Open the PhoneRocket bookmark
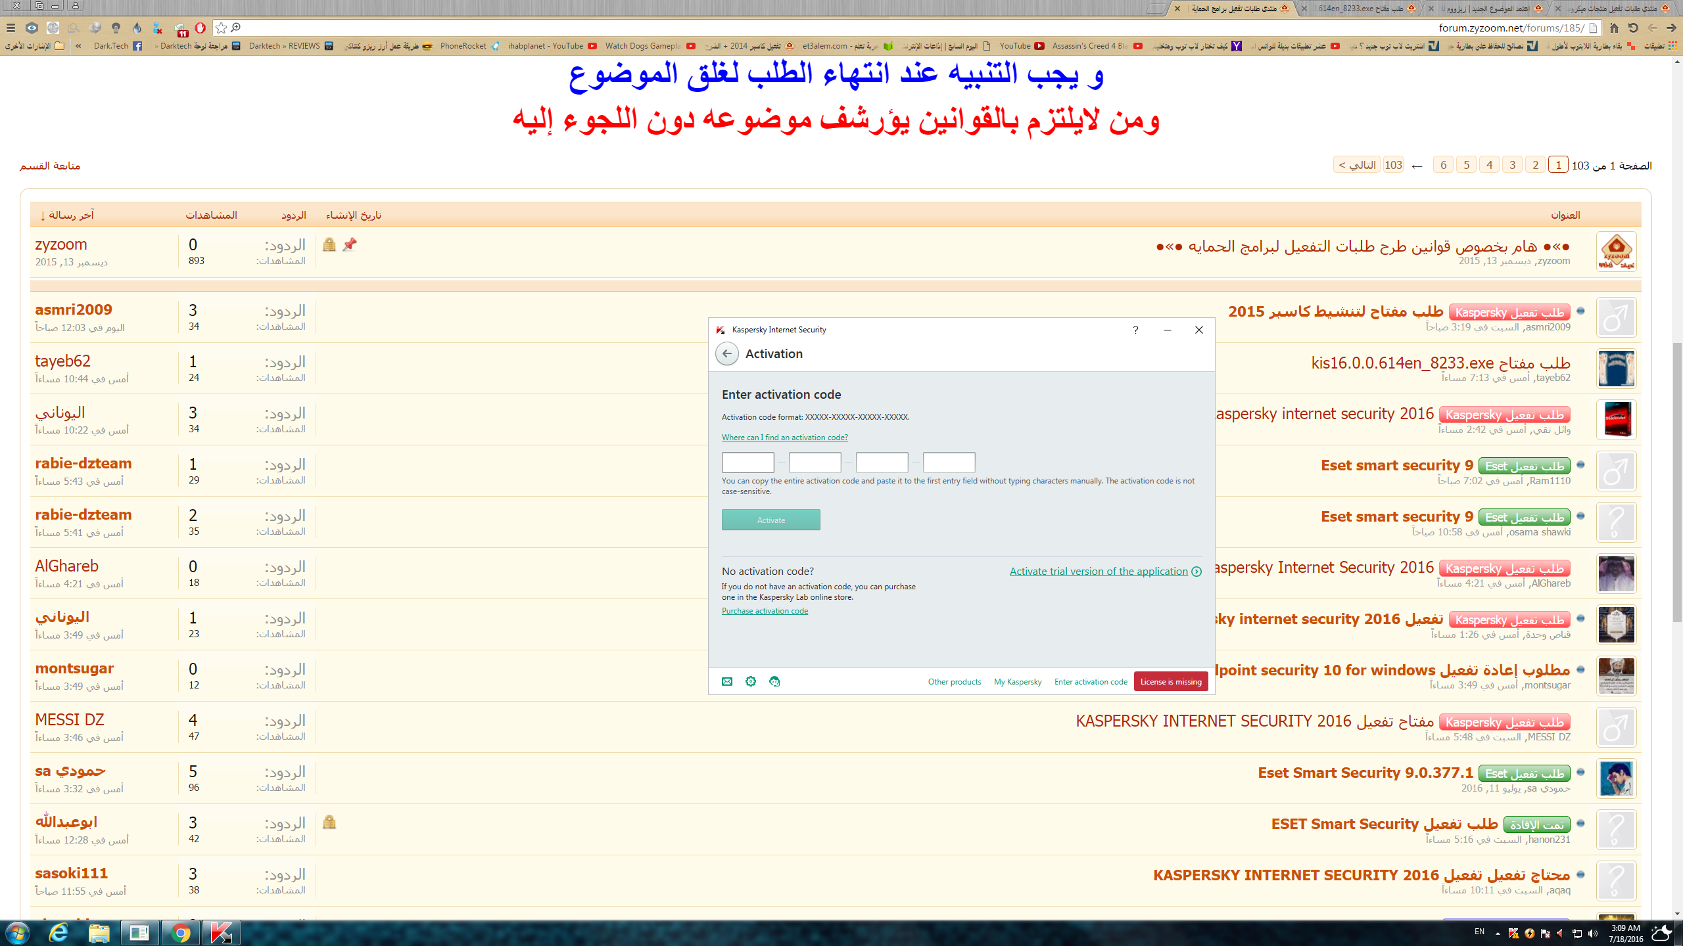Image resolution: width=1683 pixels, height=946 pixels. pyautogui.click(x=470, y=46)
